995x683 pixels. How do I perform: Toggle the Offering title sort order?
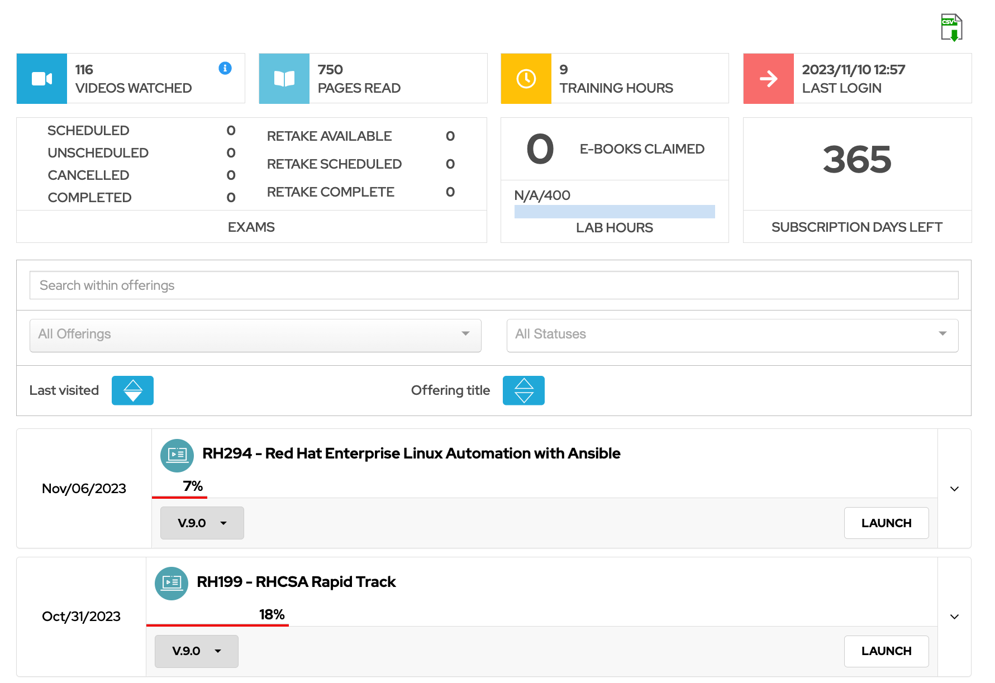point(523,390)
